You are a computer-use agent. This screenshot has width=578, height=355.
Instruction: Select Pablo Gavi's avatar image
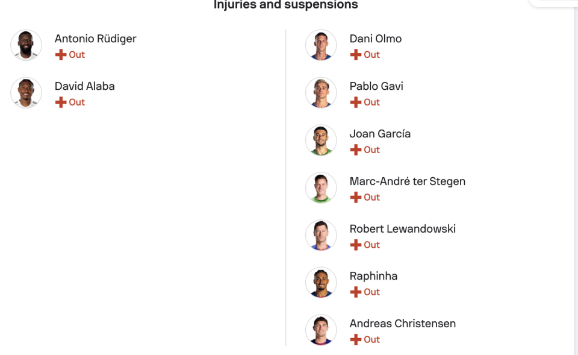pyautogui.click(x=321, y=93)
